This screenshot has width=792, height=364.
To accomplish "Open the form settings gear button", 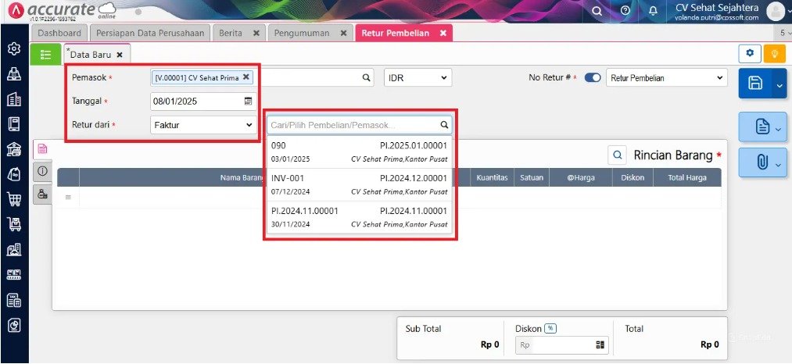I will pos(750,53).
